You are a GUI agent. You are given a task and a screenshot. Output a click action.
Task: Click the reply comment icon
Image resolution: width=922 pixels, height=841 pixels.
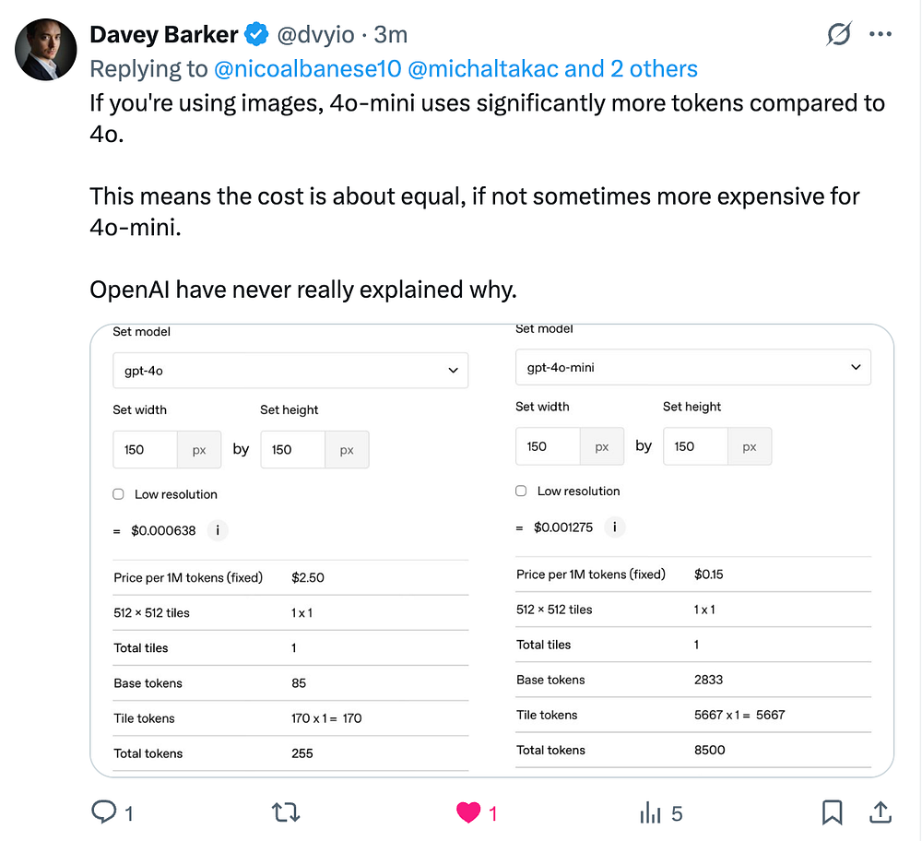(103, 812)
